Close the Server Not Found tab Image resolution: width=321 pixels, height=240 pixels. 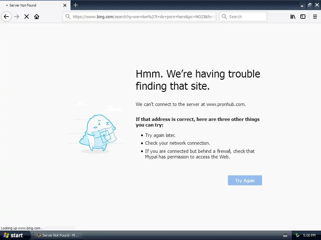65,5
